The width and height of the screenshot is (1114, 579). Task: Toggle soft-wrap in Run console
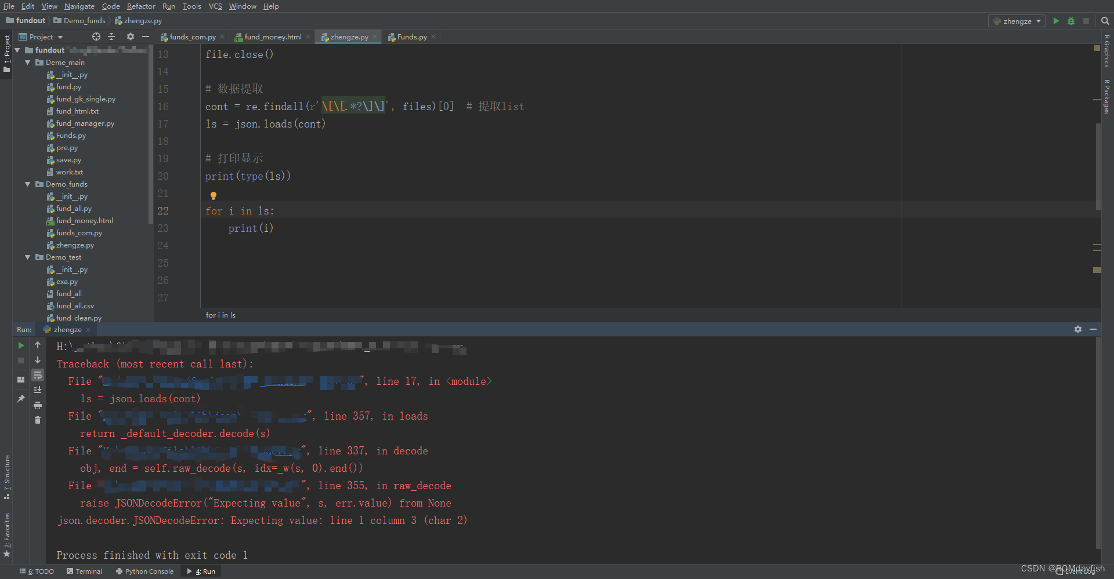point(38,375)
